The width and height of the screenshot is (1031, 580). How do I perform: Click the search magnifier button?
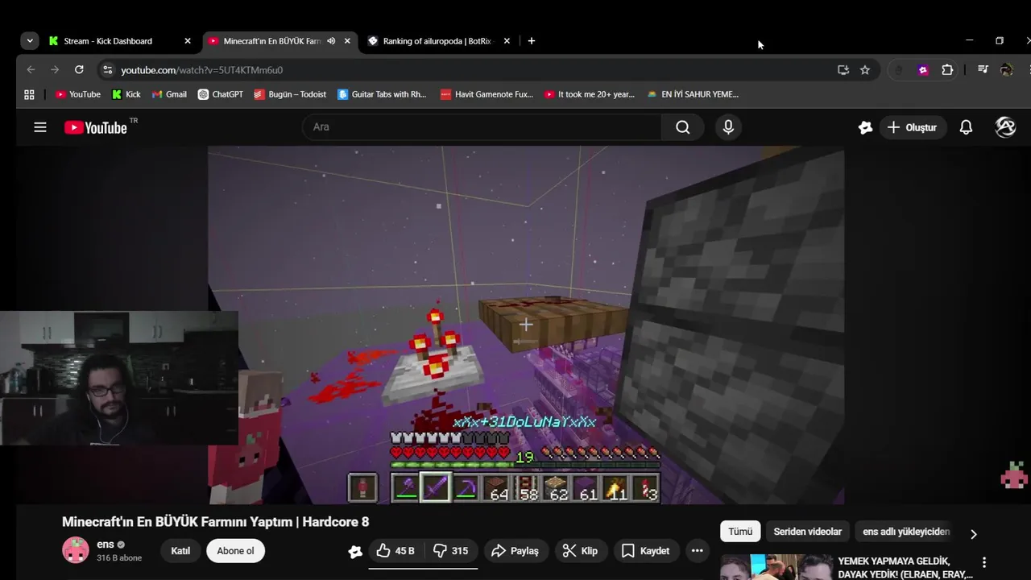click(683, 127)
